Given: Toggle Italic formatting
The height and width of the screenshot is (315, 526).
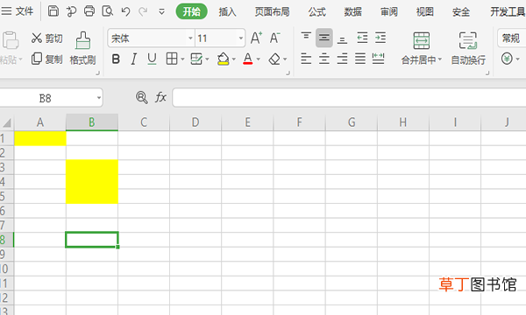Looking at the screenshot, I should pyautogui.click(x=133, y=59).
